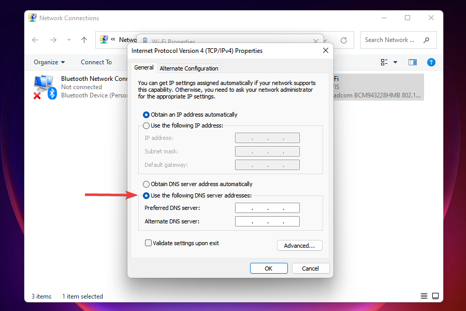This screenshot has width=466, height=311.
Task: Click Connect To in the toolbar
Action: (x=96, y=62)
